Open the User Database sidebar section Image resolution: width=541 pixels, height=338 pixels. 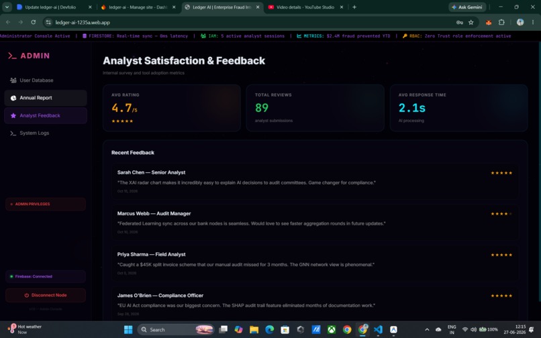(46, 80)
